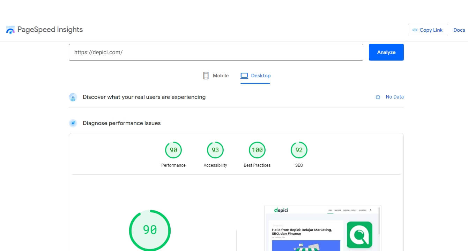Jump to SEO score gauge 92
Screen dimensions: 468x251
pyautogui.click(x=299, y=150)
